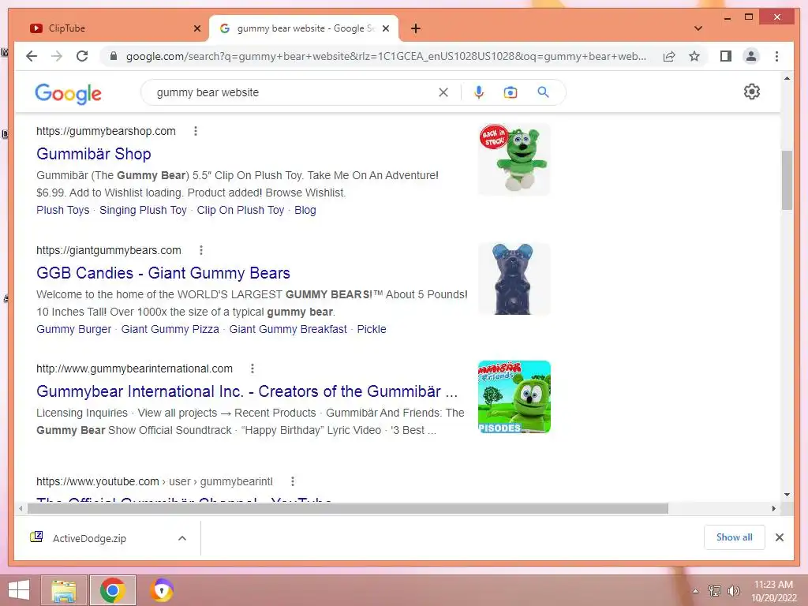
Task: Open GGB Candies - Giant Gummy Bears
Action: pos(163,272)
